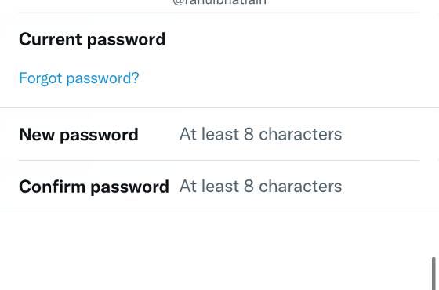
Task: Click the vertical scrollbar thumb
Action: [434, 274]
